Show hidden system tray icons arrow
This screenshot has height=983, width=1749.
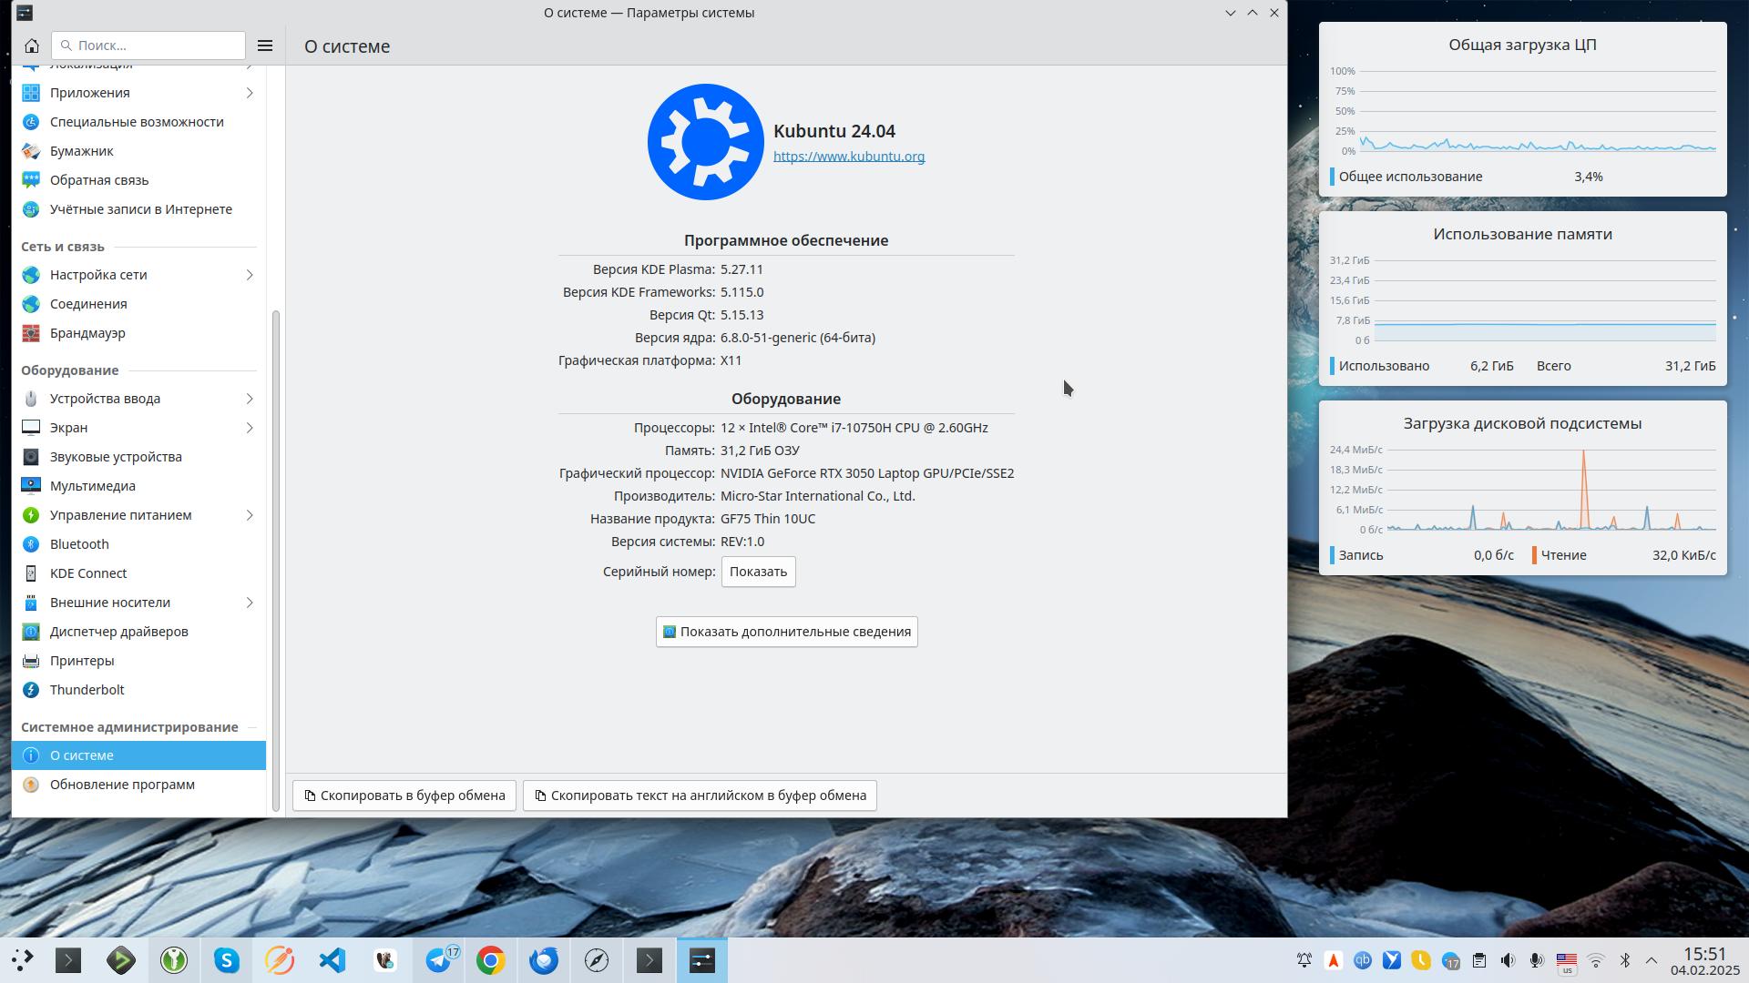[x=1652, y=960]
